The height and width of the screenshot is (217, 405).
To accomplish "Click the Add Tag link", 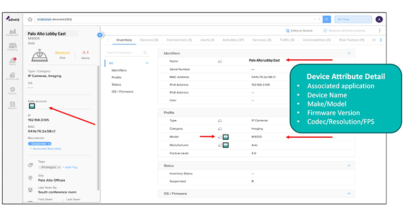I will tap(70, 167).
